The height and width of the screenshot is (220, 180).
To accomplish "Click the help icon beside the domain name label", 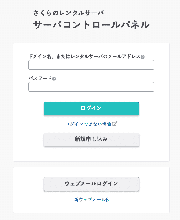I will [142, 57].
